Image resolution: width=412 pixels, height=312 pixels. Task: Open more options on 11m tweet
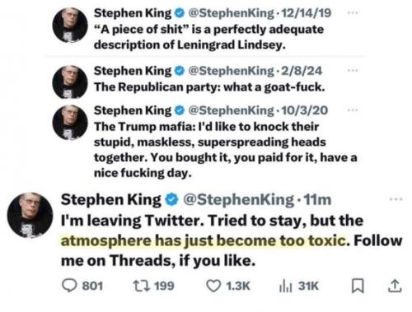pyautogui.click(x=396, y=199)
